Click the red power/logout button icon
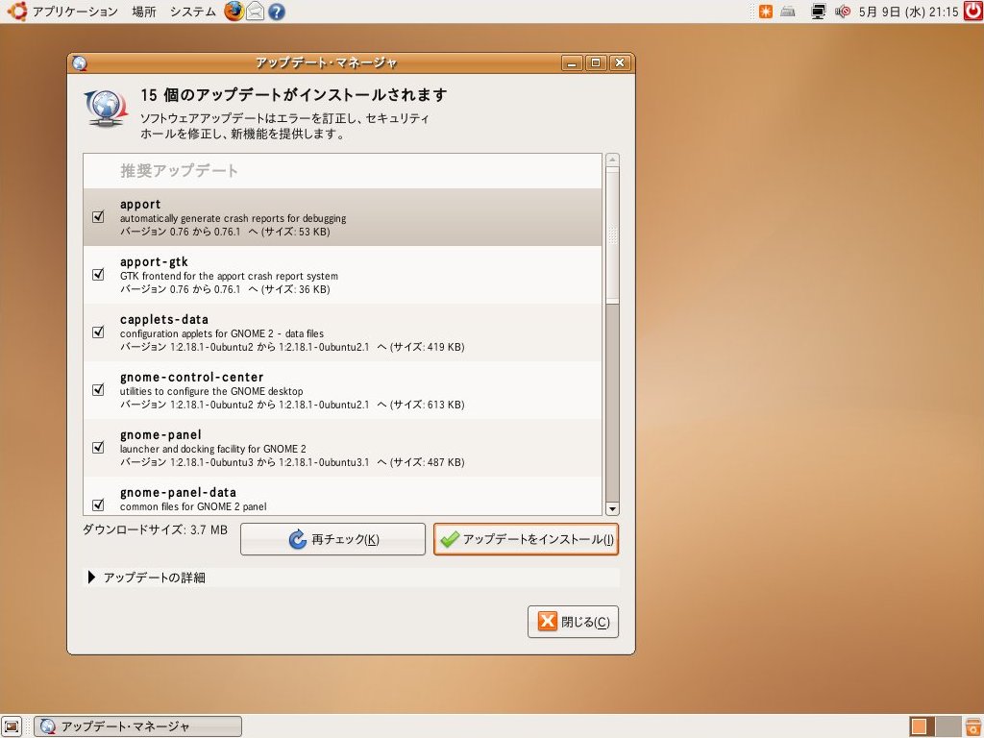The width and height of the screenshot is (984, 738). (973, 12)
